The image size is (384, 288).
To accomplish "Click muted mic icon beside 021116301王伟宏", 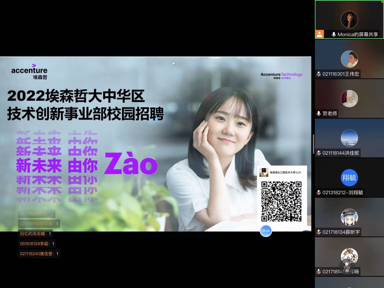I will 319,74.
